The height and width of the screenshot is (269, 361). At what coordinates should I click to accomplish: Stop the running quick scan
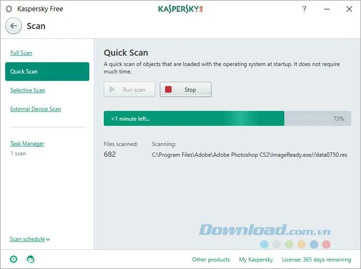pyautogui.click(x=186, y=90)
